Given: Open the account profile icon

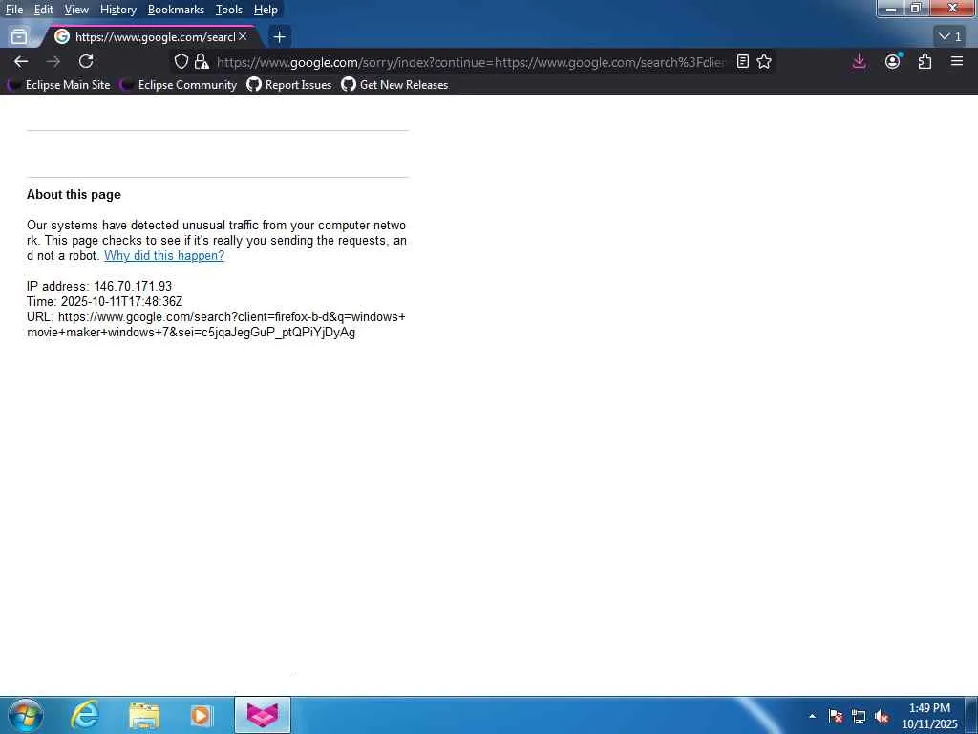Looking at the screenshot, I should [x=893, y=61].
